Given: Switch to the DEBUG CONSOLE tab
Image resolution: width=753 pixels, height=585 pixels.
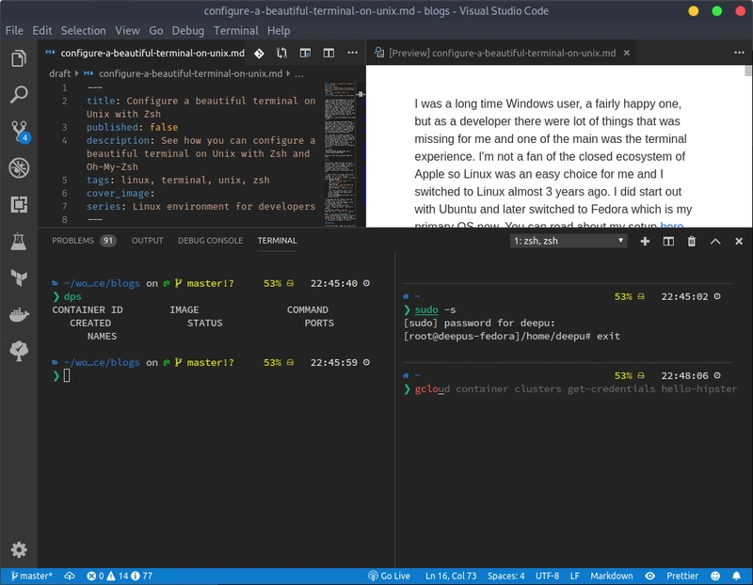Looking at the screenshot, I should point(210,241).
